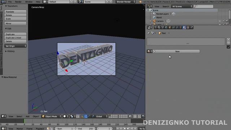Open the Object Mode dropdown
The height and width of the screenshot is (130, 231).
[51, 116]
